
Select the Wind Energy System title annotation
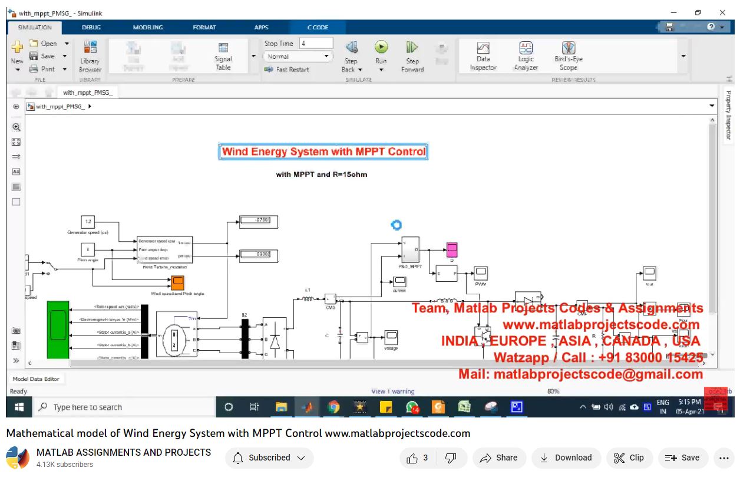pyautogui.click(x=323, y=152)
